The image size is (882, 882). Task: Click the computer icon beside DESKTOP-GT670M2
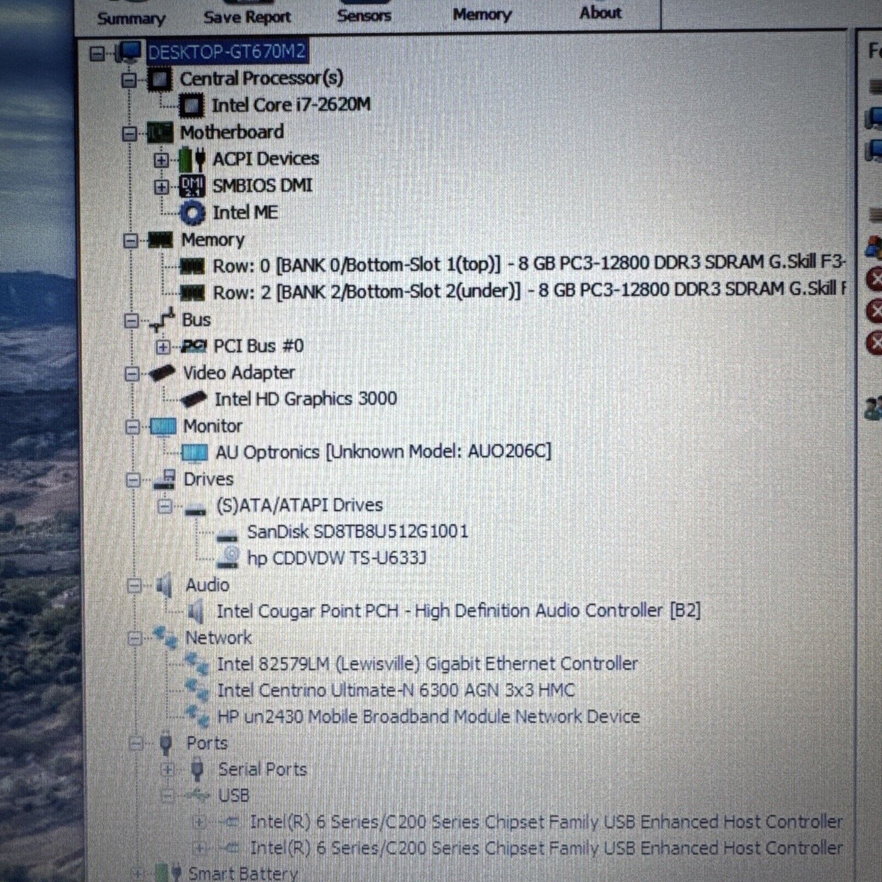[127, 52]
